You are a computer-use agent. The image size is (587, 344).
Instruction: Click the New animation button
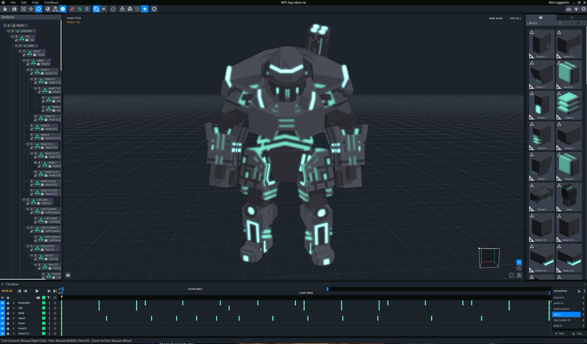[x=560, y=333]
